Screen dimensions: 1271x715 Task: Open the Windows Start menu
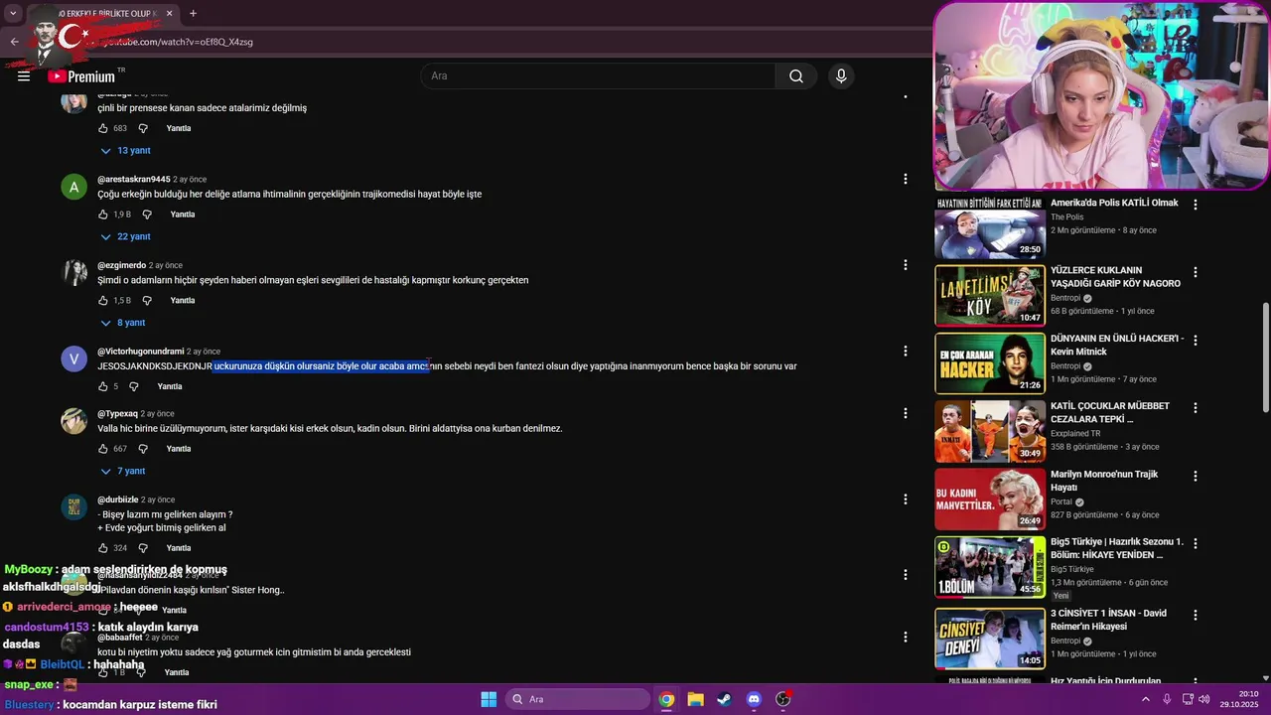489,699
